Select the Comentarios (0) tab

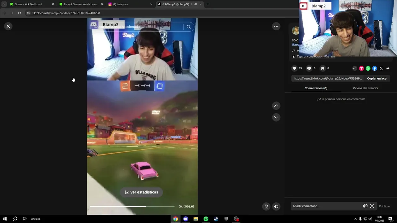[316, 88]
